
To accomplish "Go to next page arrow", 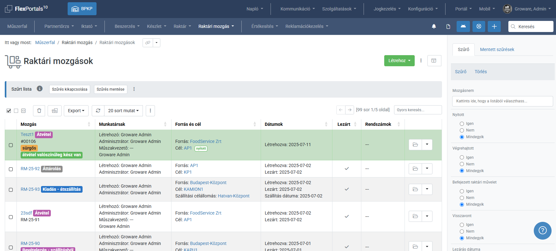I will point(350,110).
